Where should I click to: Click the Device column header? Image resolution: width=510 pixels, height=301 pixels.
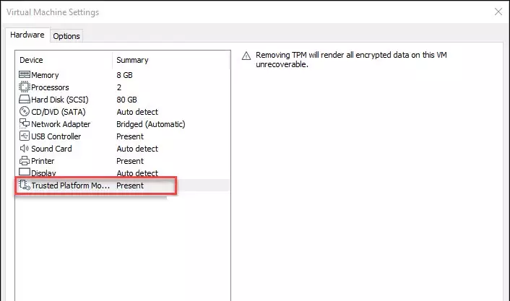31,60
